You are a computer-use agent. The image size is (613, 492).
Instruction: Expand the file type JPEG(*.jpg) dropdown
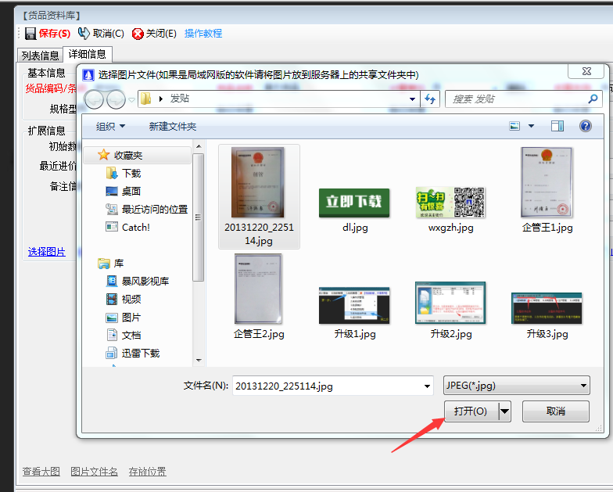coord(584,386)
